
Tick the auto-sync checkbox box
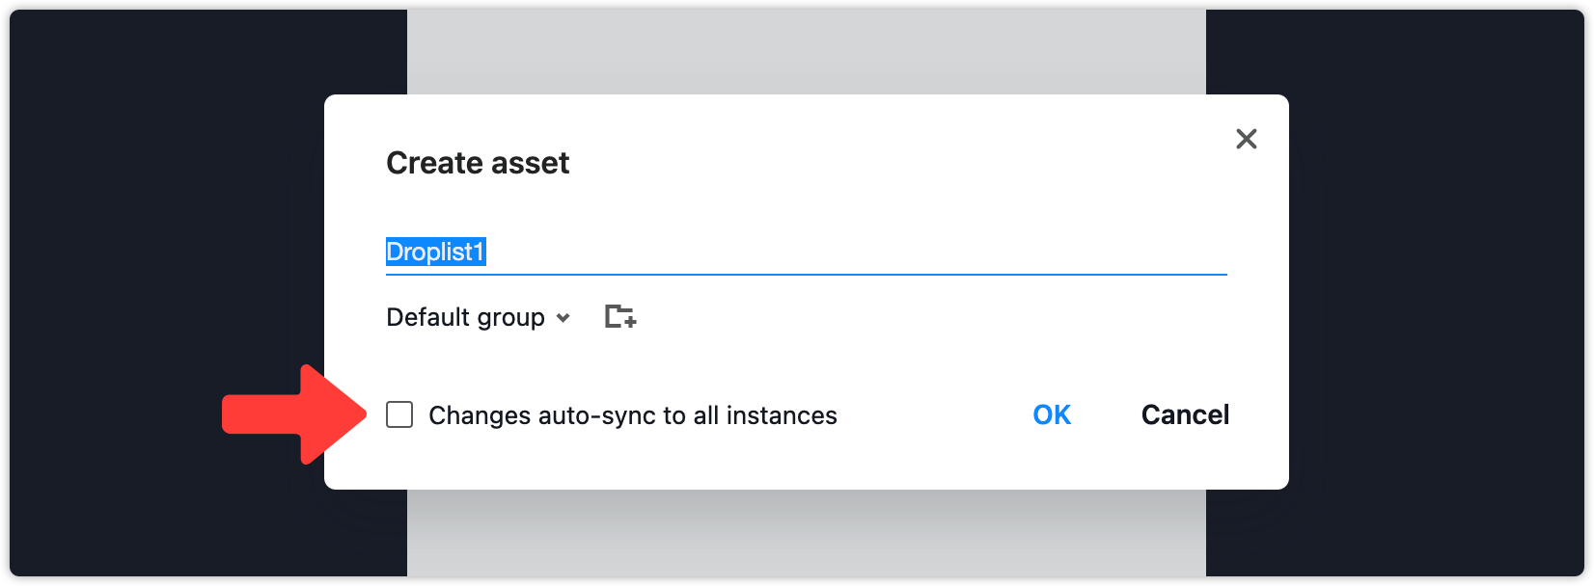tap(399, 414)
